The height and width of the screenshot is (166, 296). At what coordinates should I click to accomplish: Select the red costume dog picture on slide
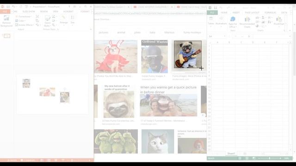tap(47, 92)
